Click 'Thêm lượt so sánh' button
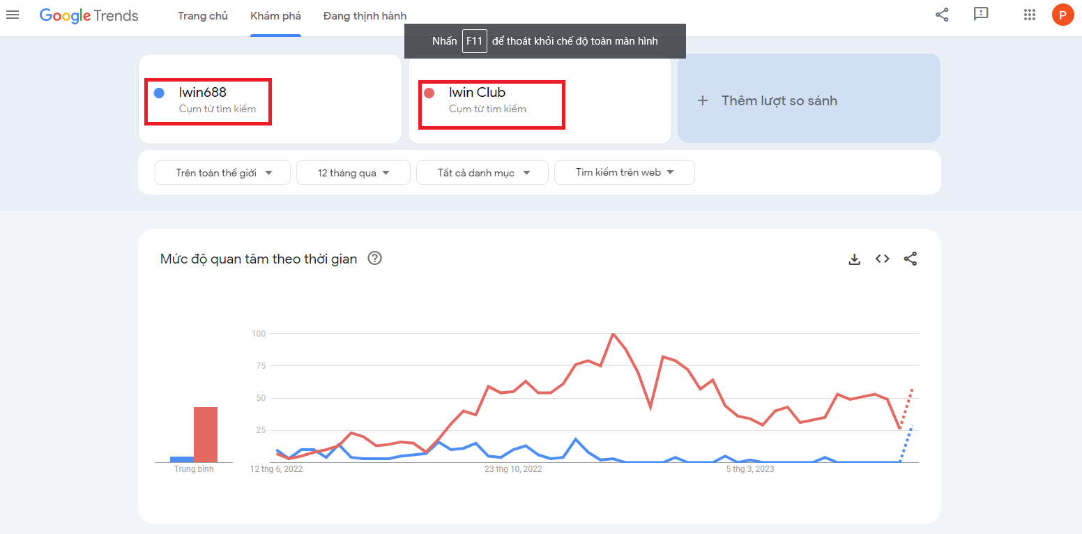1082x534 pixels. click(x=809, y=100)
